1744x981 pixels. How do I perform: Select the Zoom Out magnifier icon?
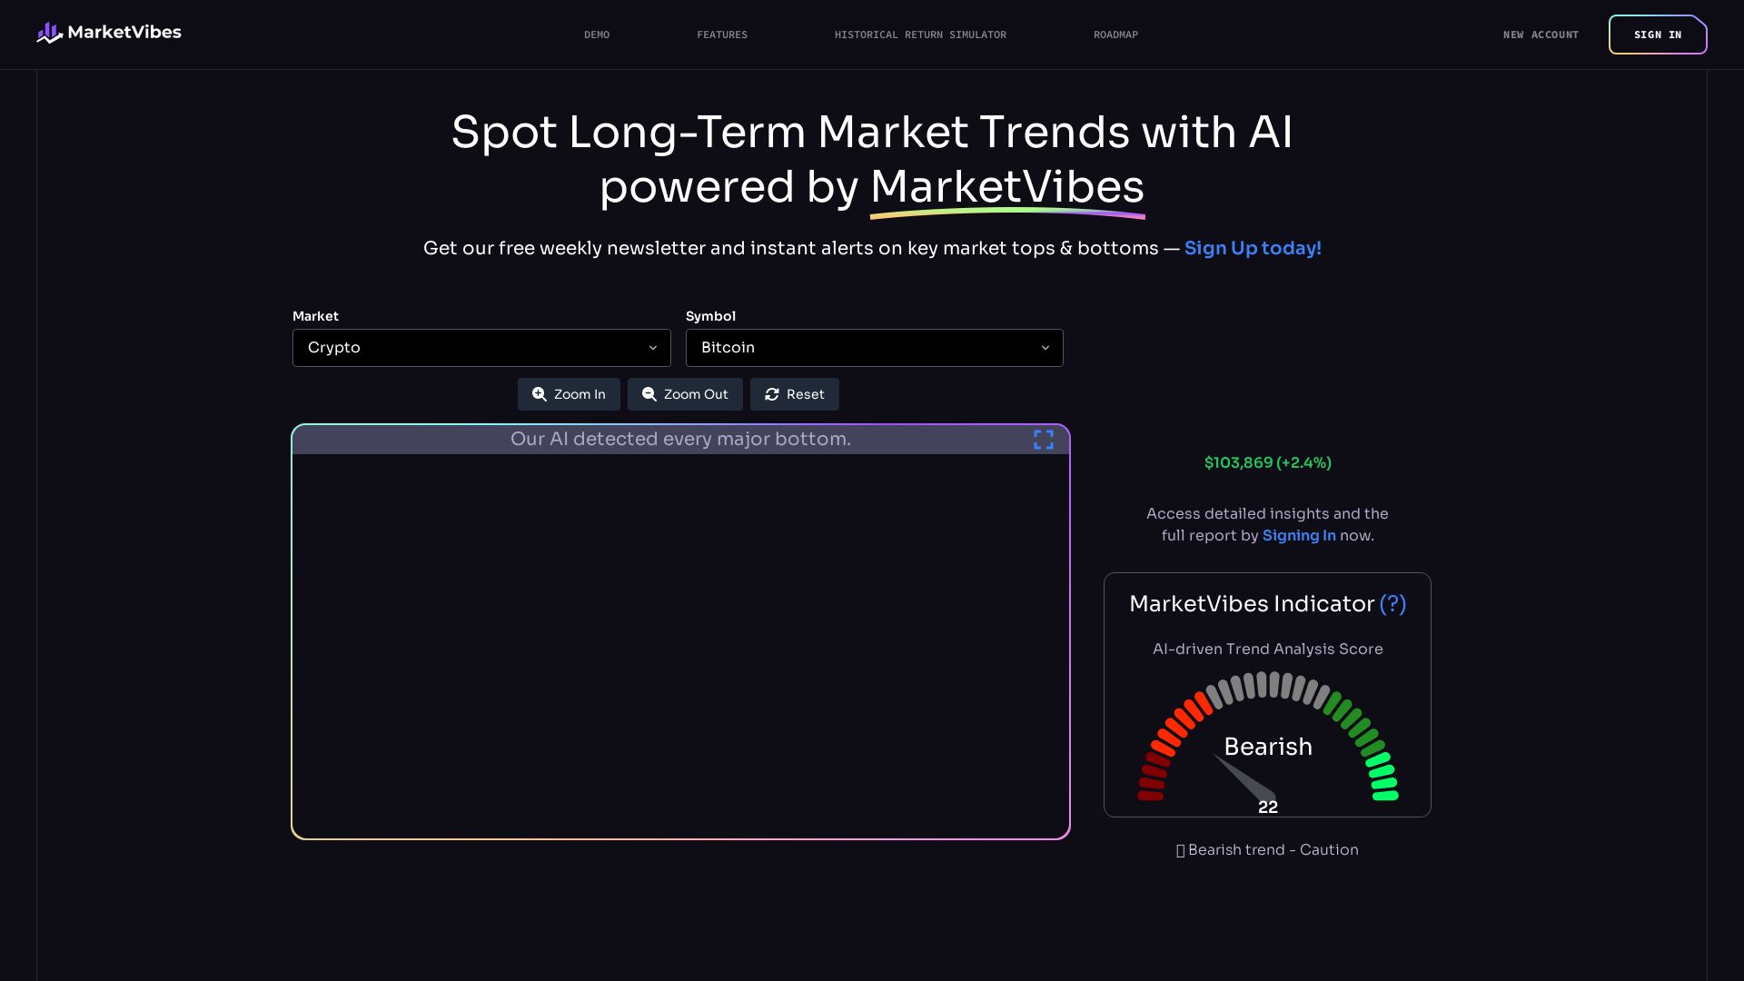pos(649,394)
